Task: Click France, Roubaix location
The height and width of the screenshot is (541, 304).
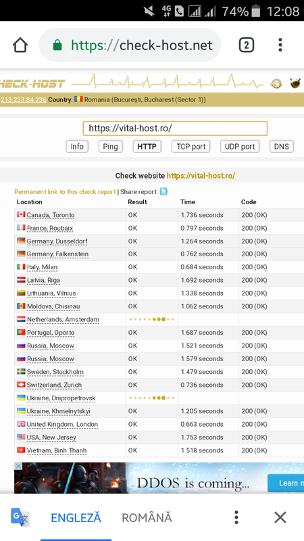Action: [50, 228]
